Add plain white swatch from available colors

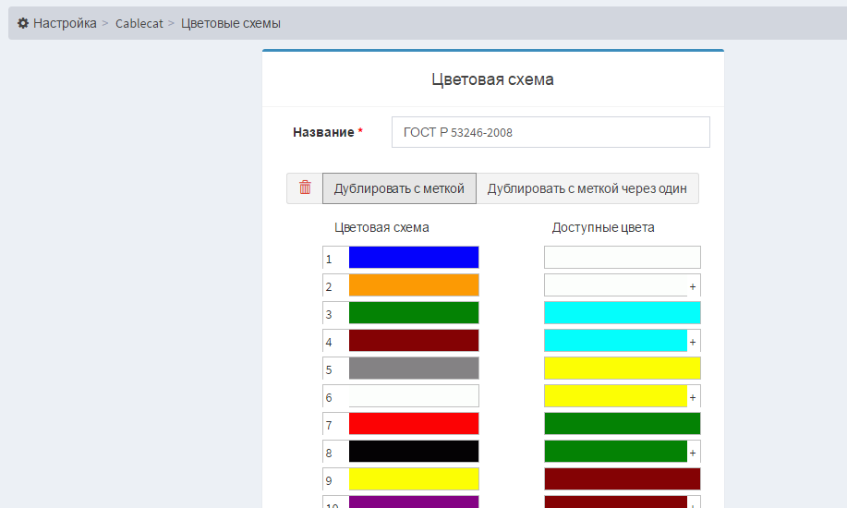(622, 258)
